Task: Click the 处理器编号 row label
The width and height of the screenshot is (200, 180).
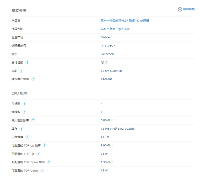Action: pos(19,46)
